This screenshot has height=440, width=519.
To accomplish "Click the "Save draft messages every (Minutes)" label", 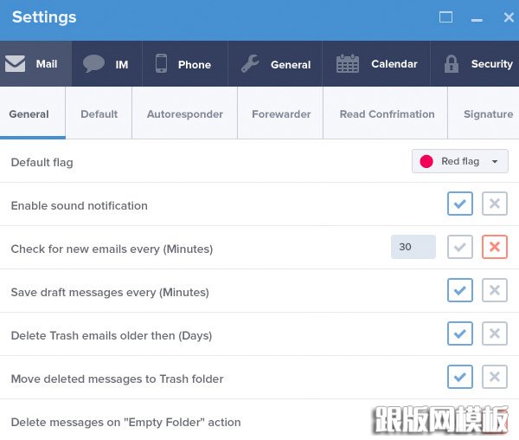I will tap(110, 292).
